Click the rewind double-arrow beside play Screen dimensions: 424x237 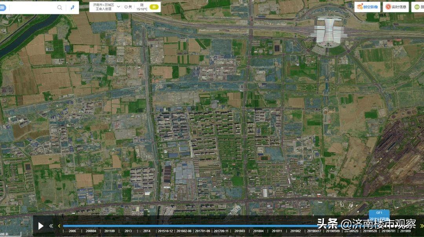pos(51,226)
